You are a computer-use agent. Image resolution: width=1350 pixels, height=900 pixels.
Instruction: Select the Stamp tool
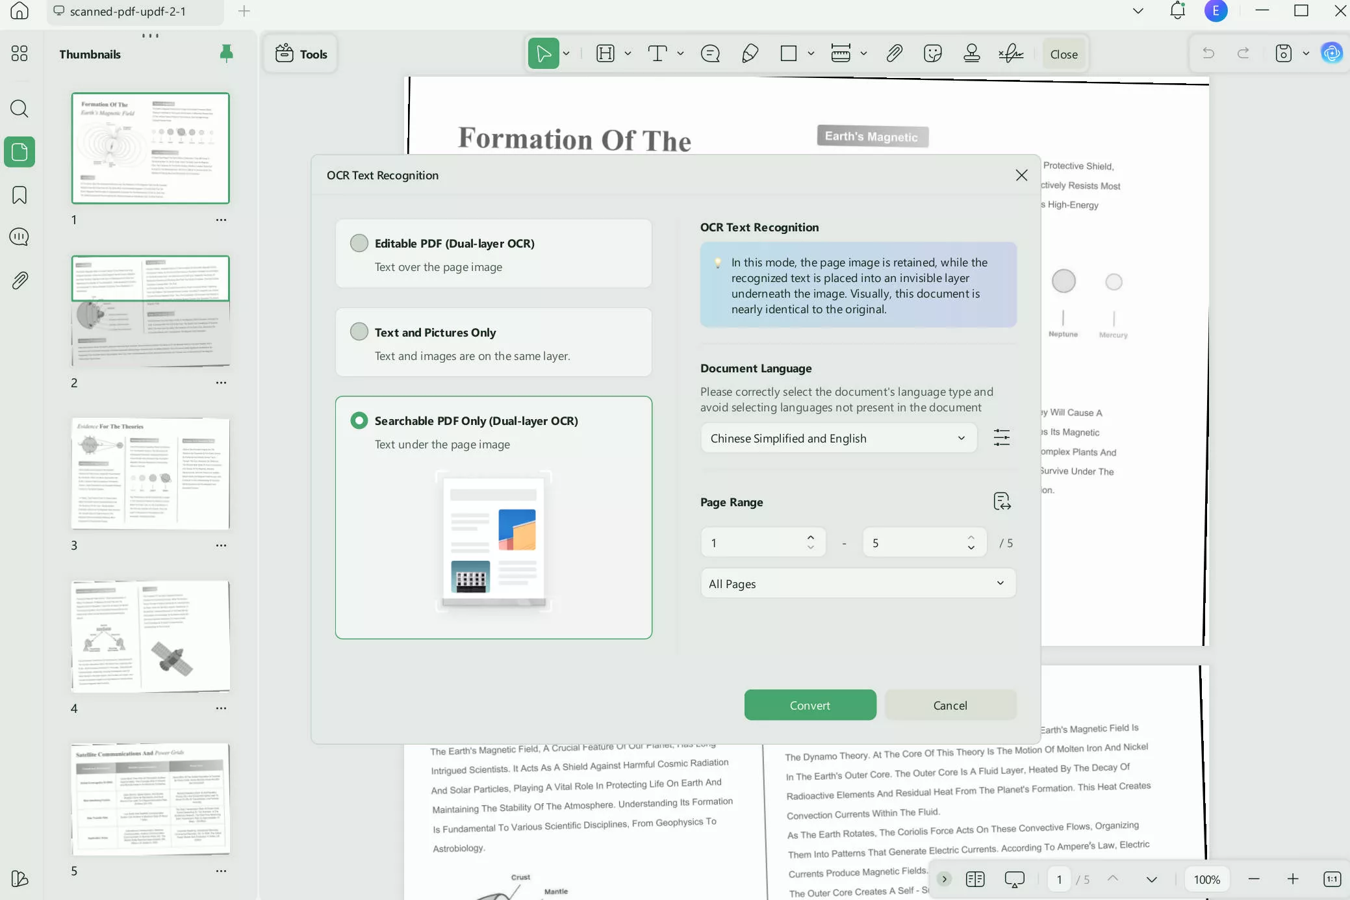971,53
